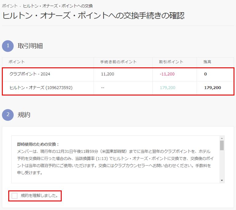Click the 取引明細 section heading
Viewport: 236px width, 210px height.
(30, 46)
